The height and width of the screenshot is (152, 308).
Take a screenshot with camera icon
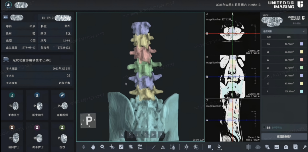(286, 147)
